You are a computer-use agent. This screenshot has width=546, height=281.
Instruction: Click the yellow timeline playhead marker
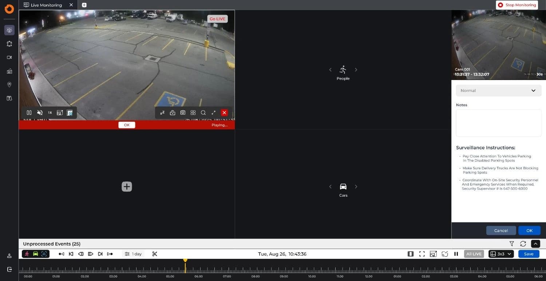tap(185, 261)
